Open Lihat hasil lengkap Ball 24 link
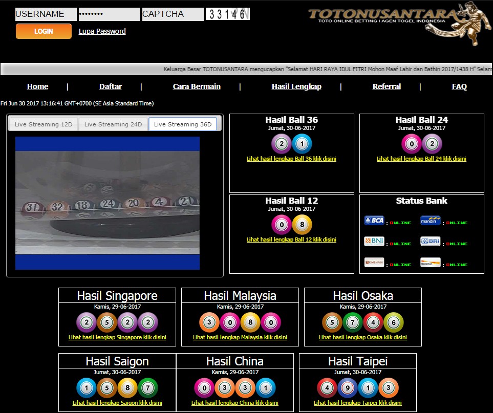Viewport: 493px width, 413px height. pos(421,159)
